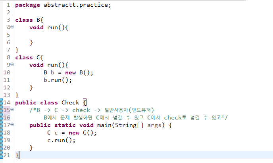273x163 pixels.
Task: Click 'b.run();' on line 11
Action: click(x=58, y=80)
